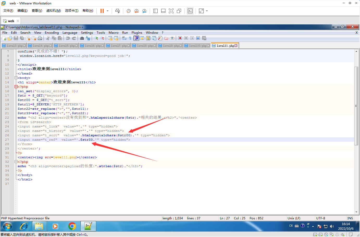Screen dimensions: 360x237
Task: Open the dropdown arrow next to the pause button
Action: (108, 11)
